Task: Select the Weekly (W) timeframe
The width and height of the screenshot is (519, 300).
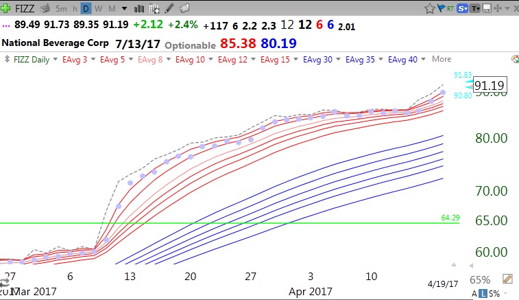Action: 98,9
